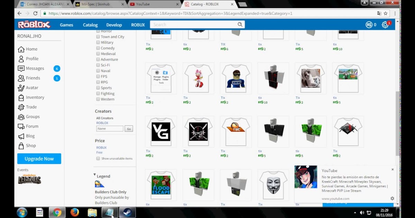Open the Catalog menu

(90, 25)
